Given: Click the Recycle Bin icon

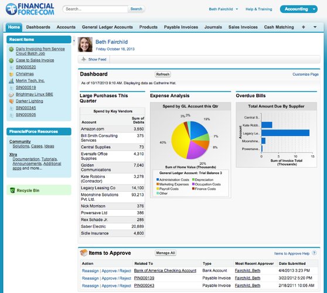Looking at the screenshot, I should tap(12, 190).
